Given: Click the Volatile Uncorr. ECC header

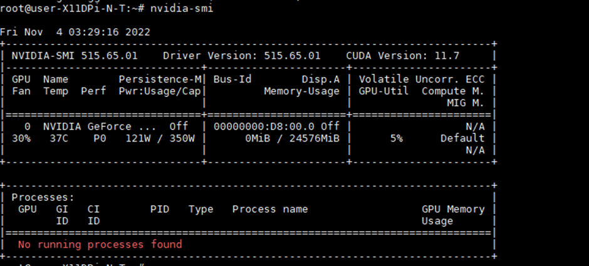Looking at the screenshot, I should [x=422, y=79].
